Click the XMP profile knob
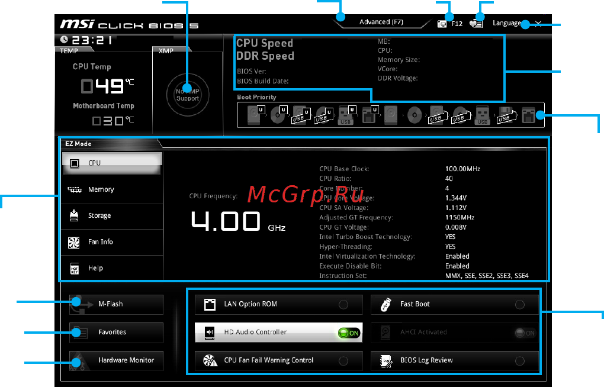Image resolution: width=604 pixels, height=387 pixels. (188, 95)
